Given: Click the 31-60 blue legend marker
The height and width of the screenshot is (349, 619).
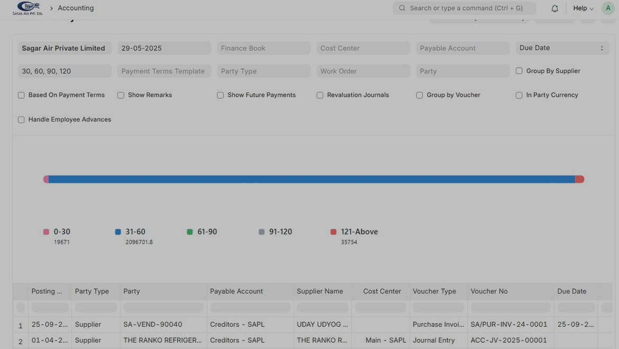Looking at the screenshot, I should (118, 232).
